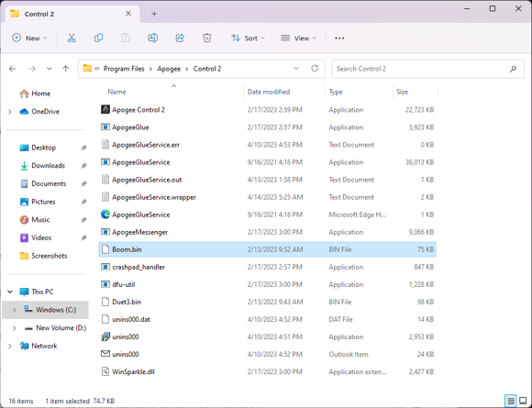
Task: Select the ApogeeGlueService.out file
Action: click(267, 180)
